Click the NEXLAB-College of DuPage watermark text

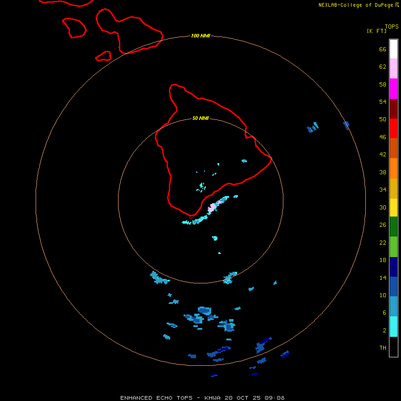[359, 5]
